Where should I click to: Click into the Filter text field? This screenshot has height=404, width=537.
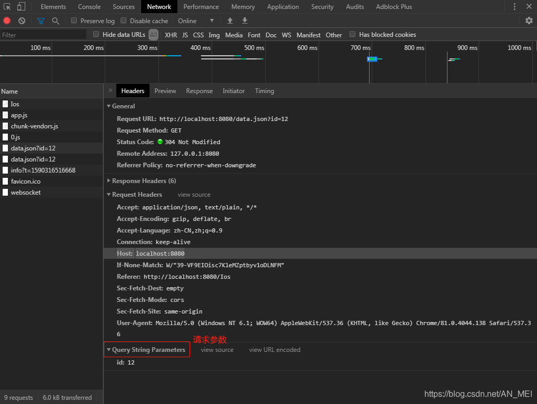(x=43, y=35)
